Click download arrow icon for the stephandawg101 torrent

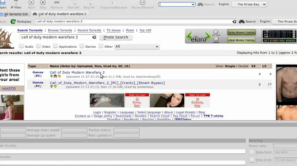tap(51, 76)
